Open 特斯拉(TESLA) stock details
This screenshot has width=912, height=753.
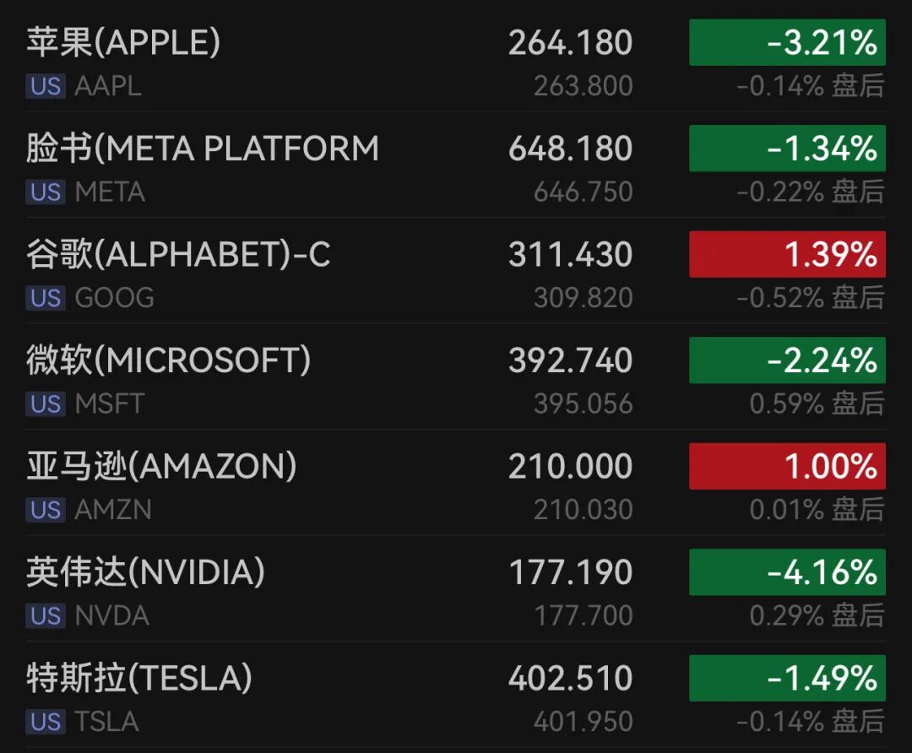[139, 678]
